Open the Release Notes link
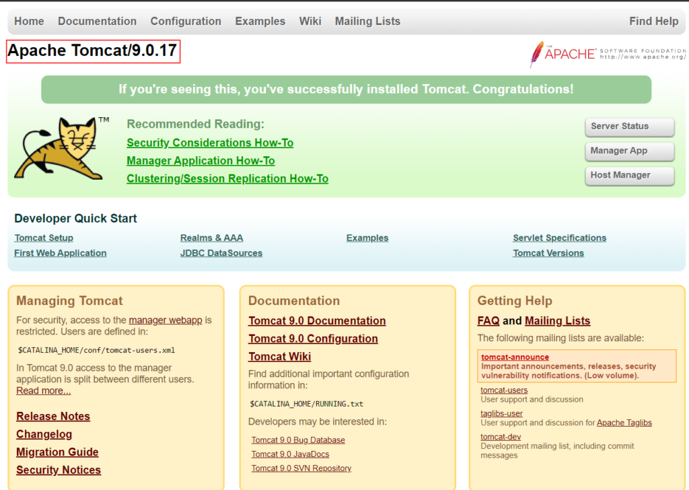This screenshot has height=490, width=689. coord(53,416)
